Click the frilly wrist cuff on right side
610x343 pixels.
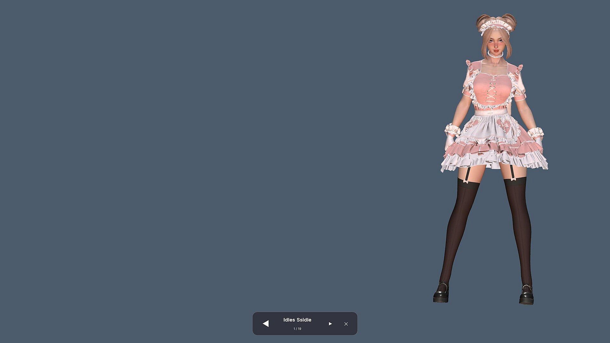coord(536,132)
